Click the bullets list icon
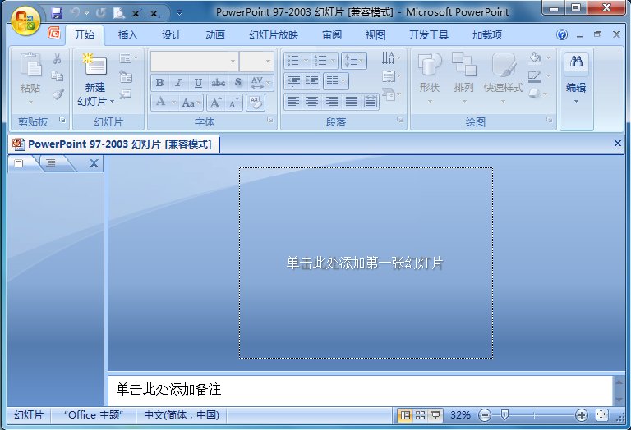The height and width of the screenshot is (430, 631). pos(293,61)
